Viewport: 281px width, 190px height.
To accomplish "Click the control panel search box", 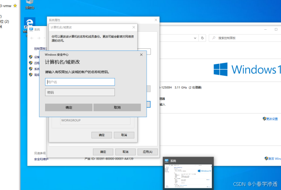I will pos(245,38).
